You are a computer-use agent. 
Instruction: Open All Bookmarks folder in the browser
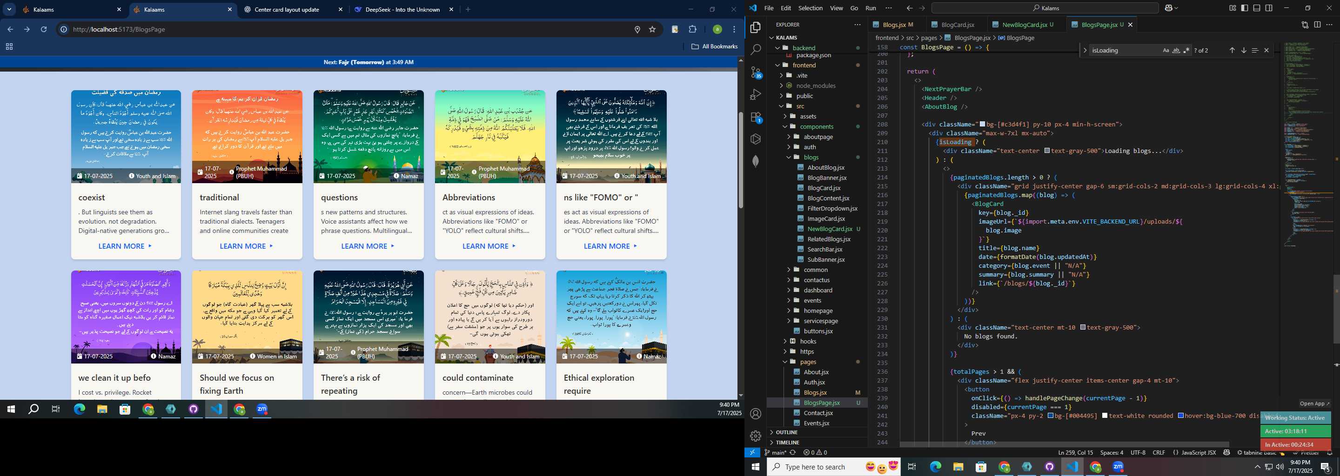[x=715, y=46]
